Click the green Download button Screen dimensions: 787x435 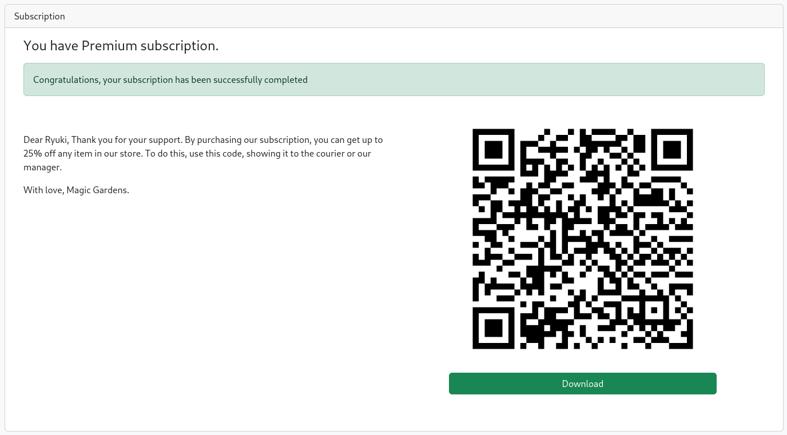[x=582, y=384]
